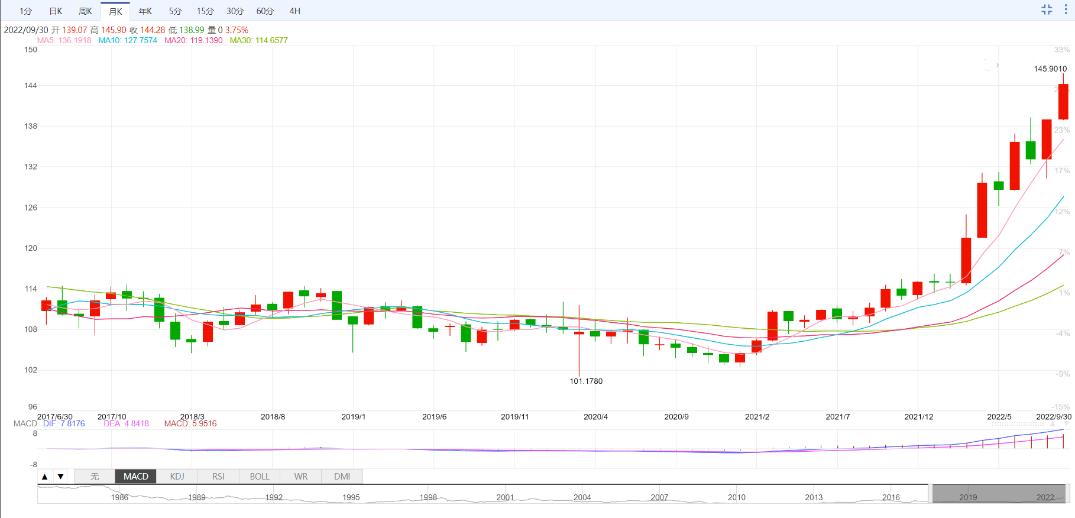The image size is (1075, 518).
Task: Activate the WR indicator button
Action: pos(301,477)
